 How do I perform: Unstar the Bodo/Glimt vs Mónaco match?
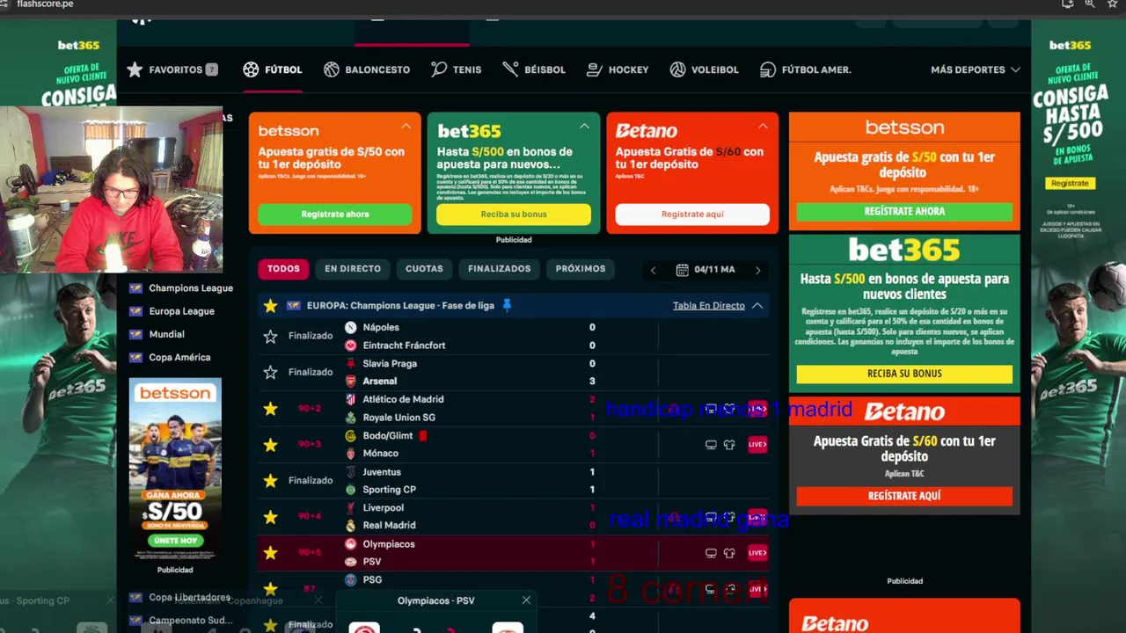click(270, 445)
